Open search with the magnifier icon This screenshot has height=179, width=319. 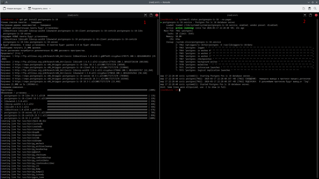point(315,8)
